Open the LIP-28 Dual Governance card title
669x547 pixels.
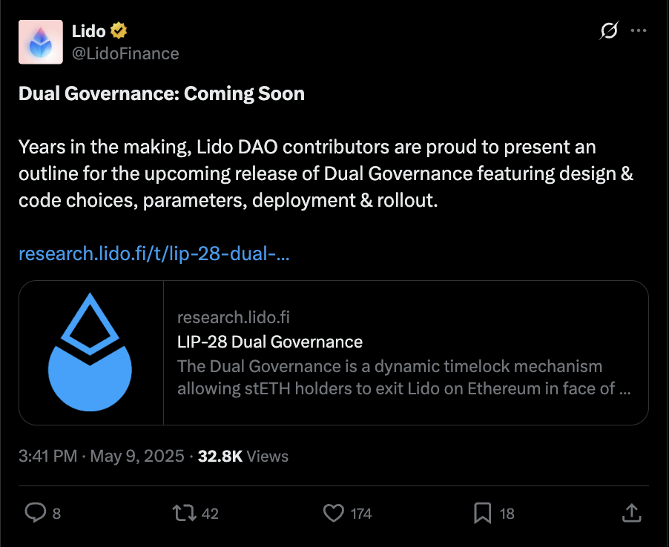(270, 342)
